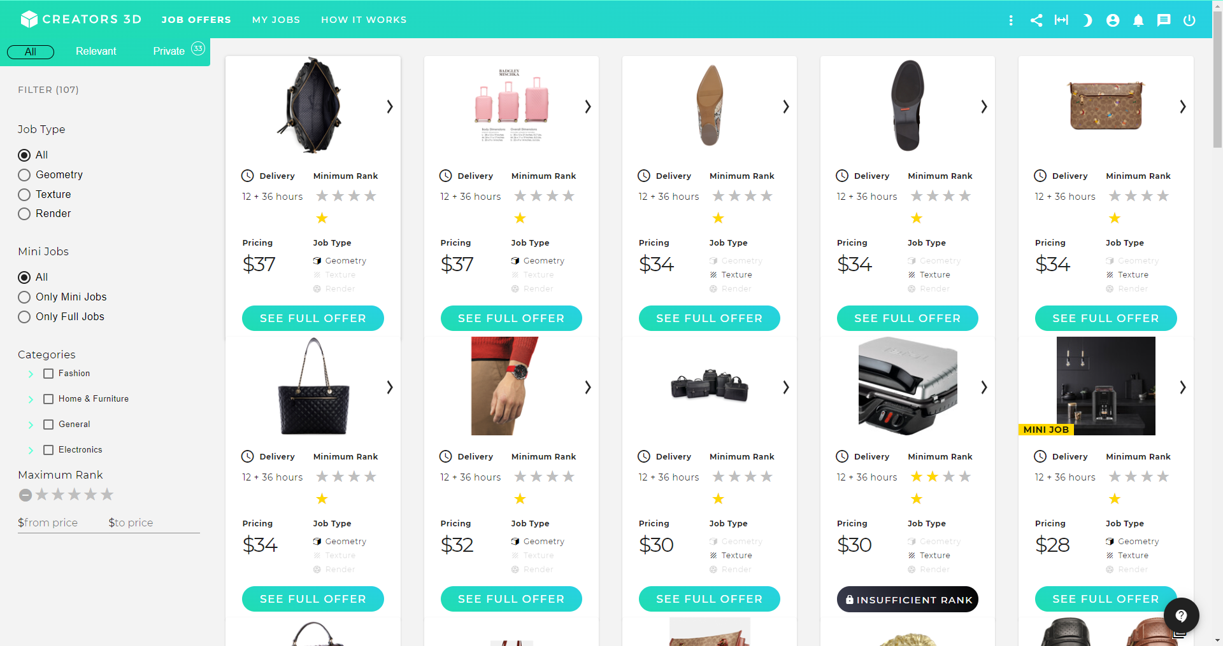
Task: Switch to the Relevant tab
Action: [x=96, y=52]
